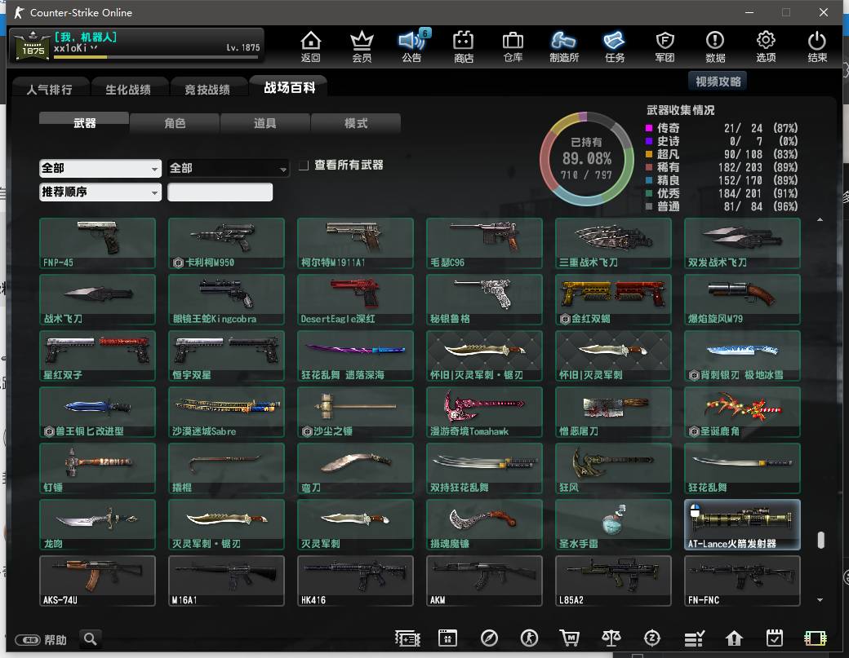Open the 数据 data icon

pyautogui.click(x=715, y=46)
